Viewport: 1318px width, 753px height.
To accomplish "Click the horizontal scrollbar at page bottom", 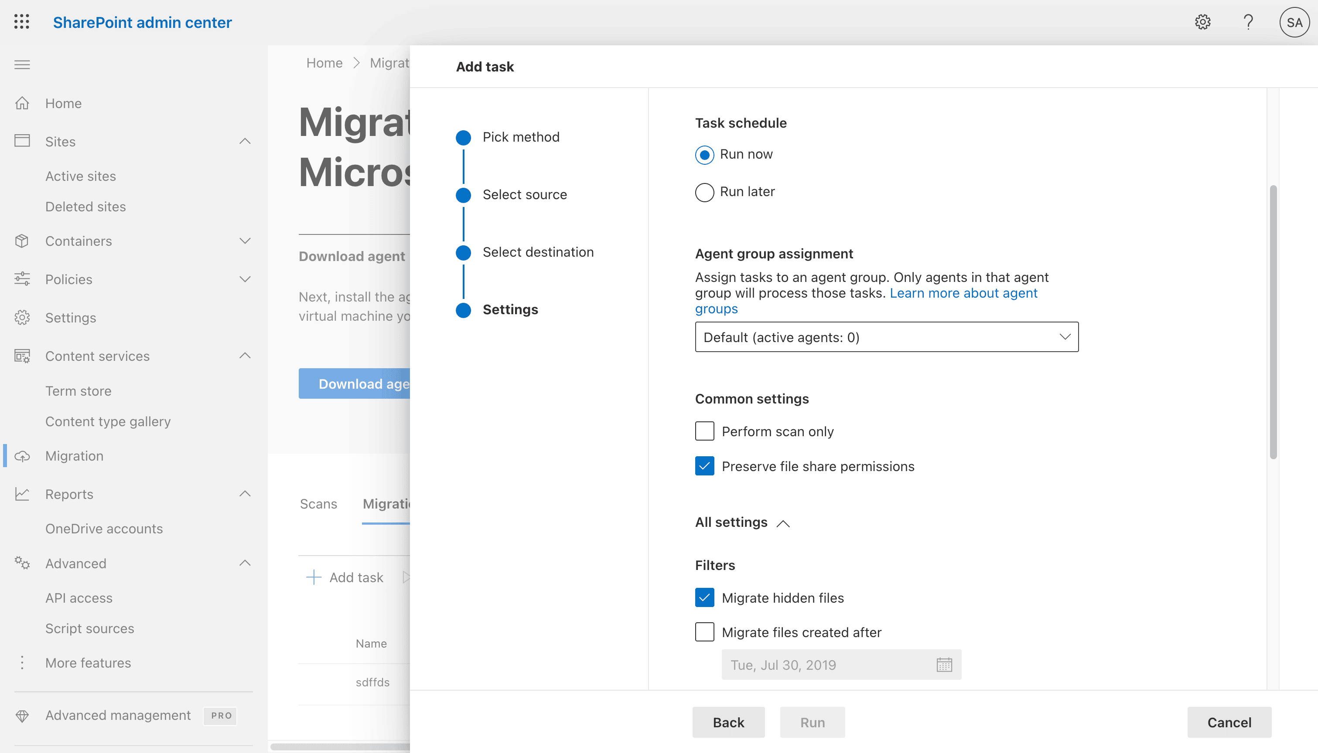I will coord(340,746).
